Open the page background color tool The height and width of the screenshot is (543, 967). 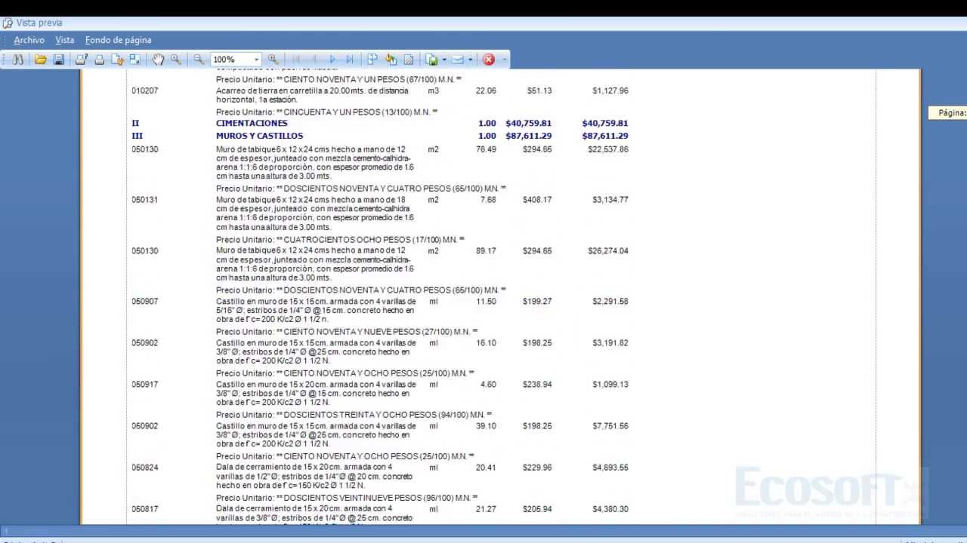pos(391,60)
